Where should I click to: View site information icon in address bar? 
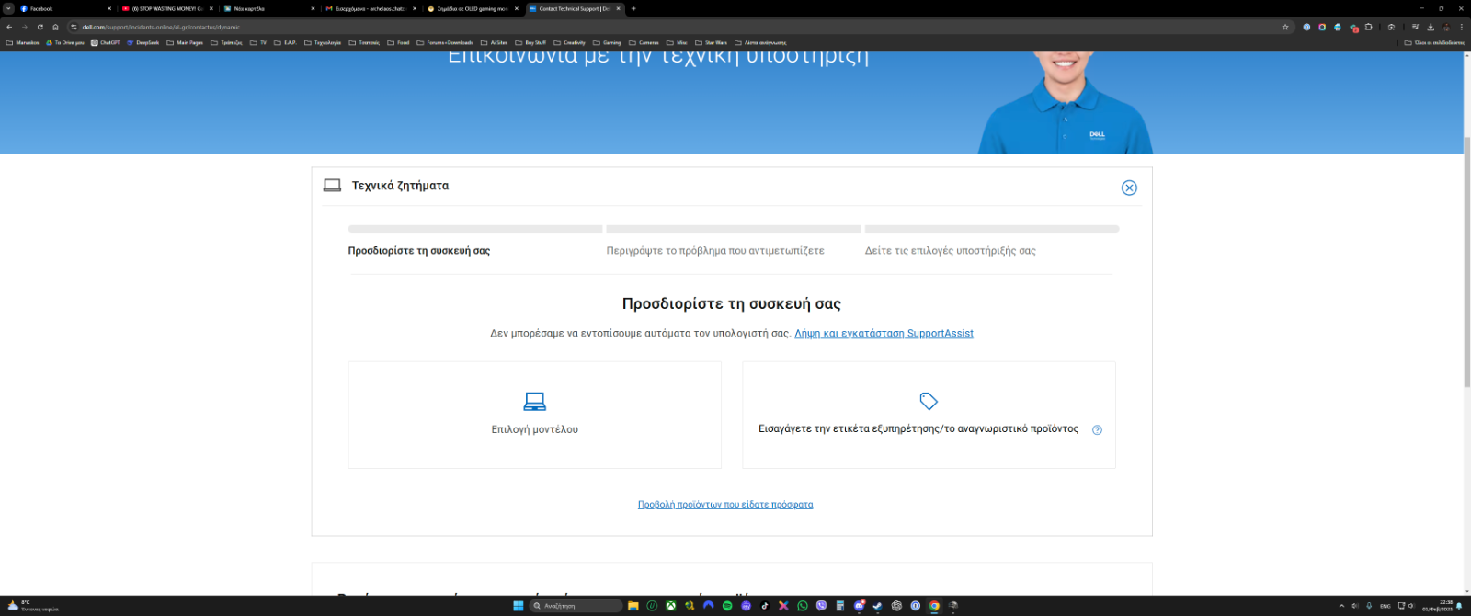click(x=74, y=27)
